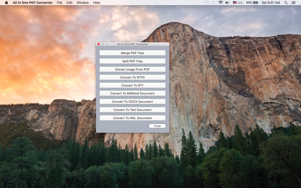Click Convert To Text Document
The height and width of the screenshot is (188, 301).
[x=132, y=110]
